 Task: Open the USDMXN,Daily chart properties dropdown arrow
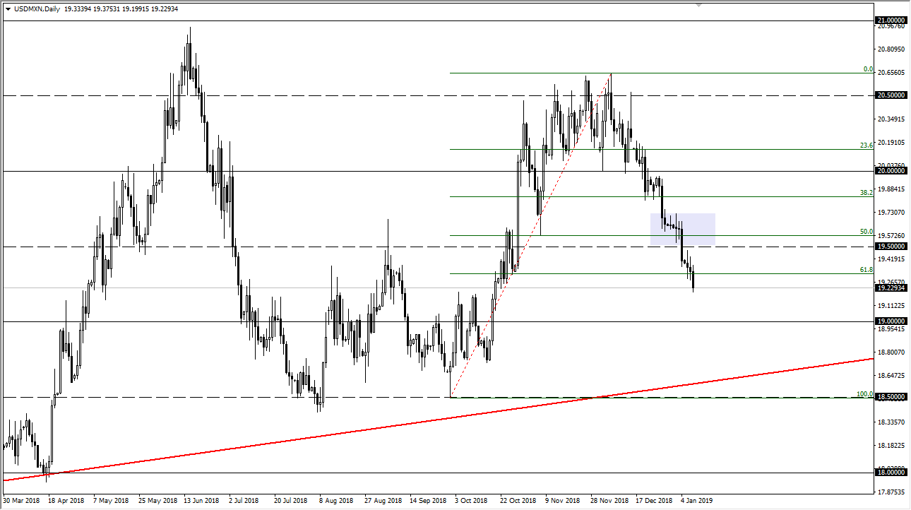(x=7, y=10)
